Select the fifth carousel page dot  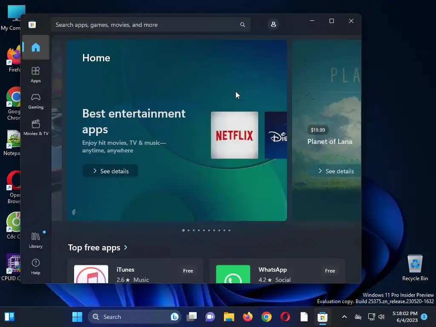204,230
